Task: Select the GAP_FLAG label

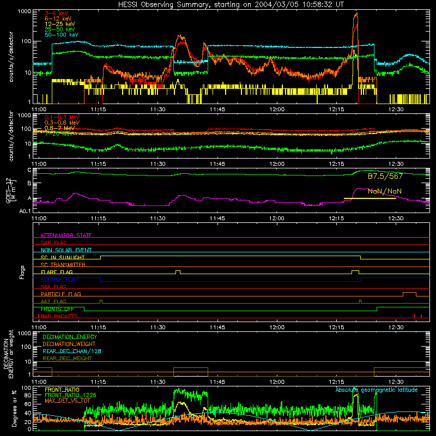Action: pyautogui.click(x=53, y=243)
